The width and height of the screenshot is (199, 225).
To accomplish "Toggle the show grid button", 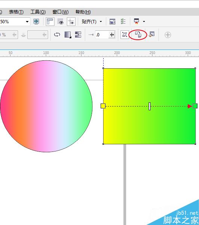I will pos(60,21).
